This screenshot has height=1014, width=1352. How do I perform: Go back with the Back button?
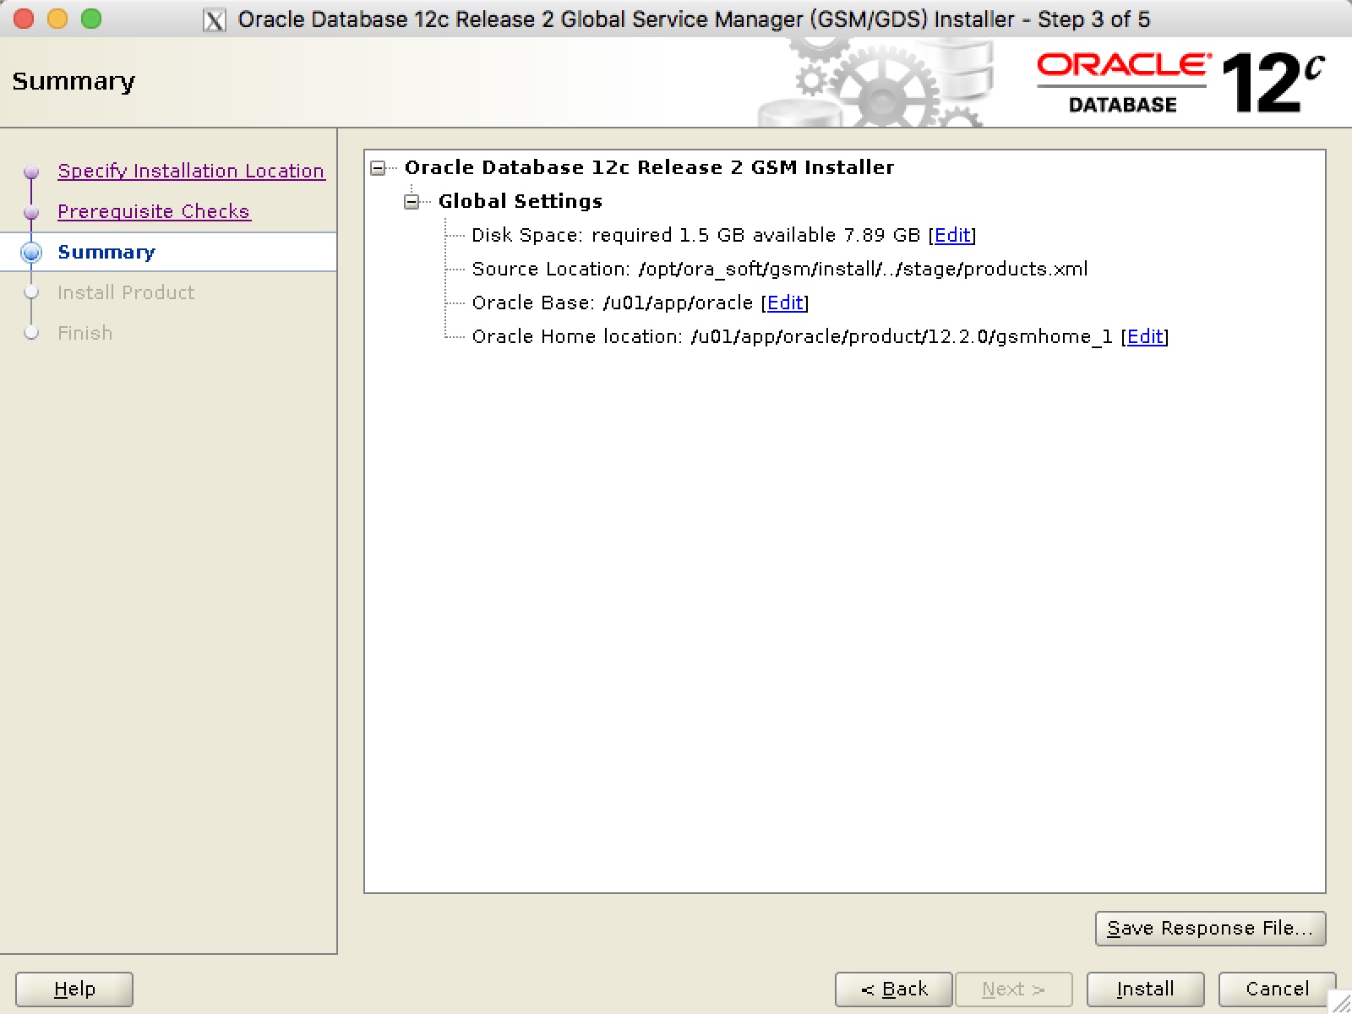pos(893,989)
